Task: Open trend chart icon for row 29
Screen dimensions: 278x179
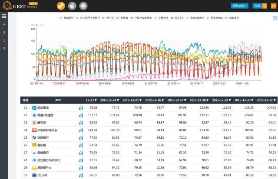Action: [x=81, y=168]
